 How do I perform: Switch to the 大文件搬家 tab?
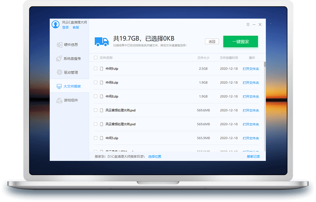(70, 86)
